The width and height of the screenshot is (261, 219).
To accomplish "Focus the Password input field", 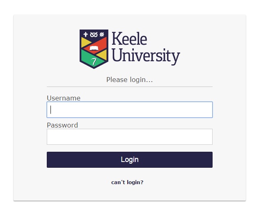I will 130,137.
